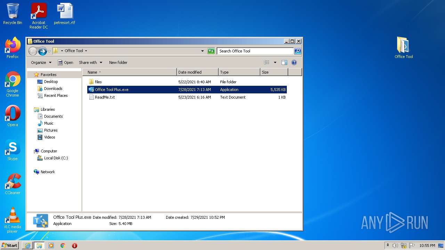Go back with Explorer Back arrow

click(x=33, y=51)
